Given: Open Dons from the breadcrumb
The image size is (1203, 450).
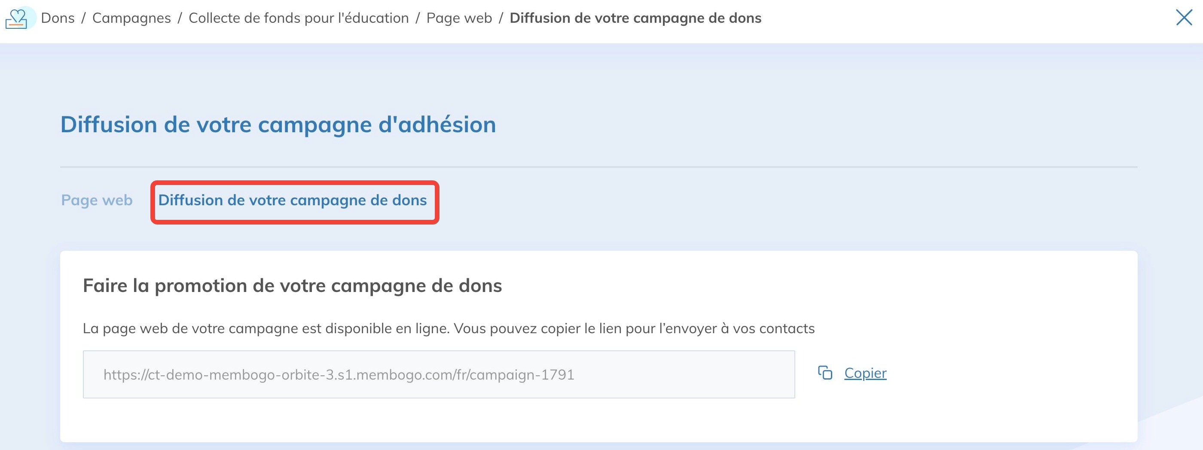Looking at the screenshot, I should coord(58,18).
